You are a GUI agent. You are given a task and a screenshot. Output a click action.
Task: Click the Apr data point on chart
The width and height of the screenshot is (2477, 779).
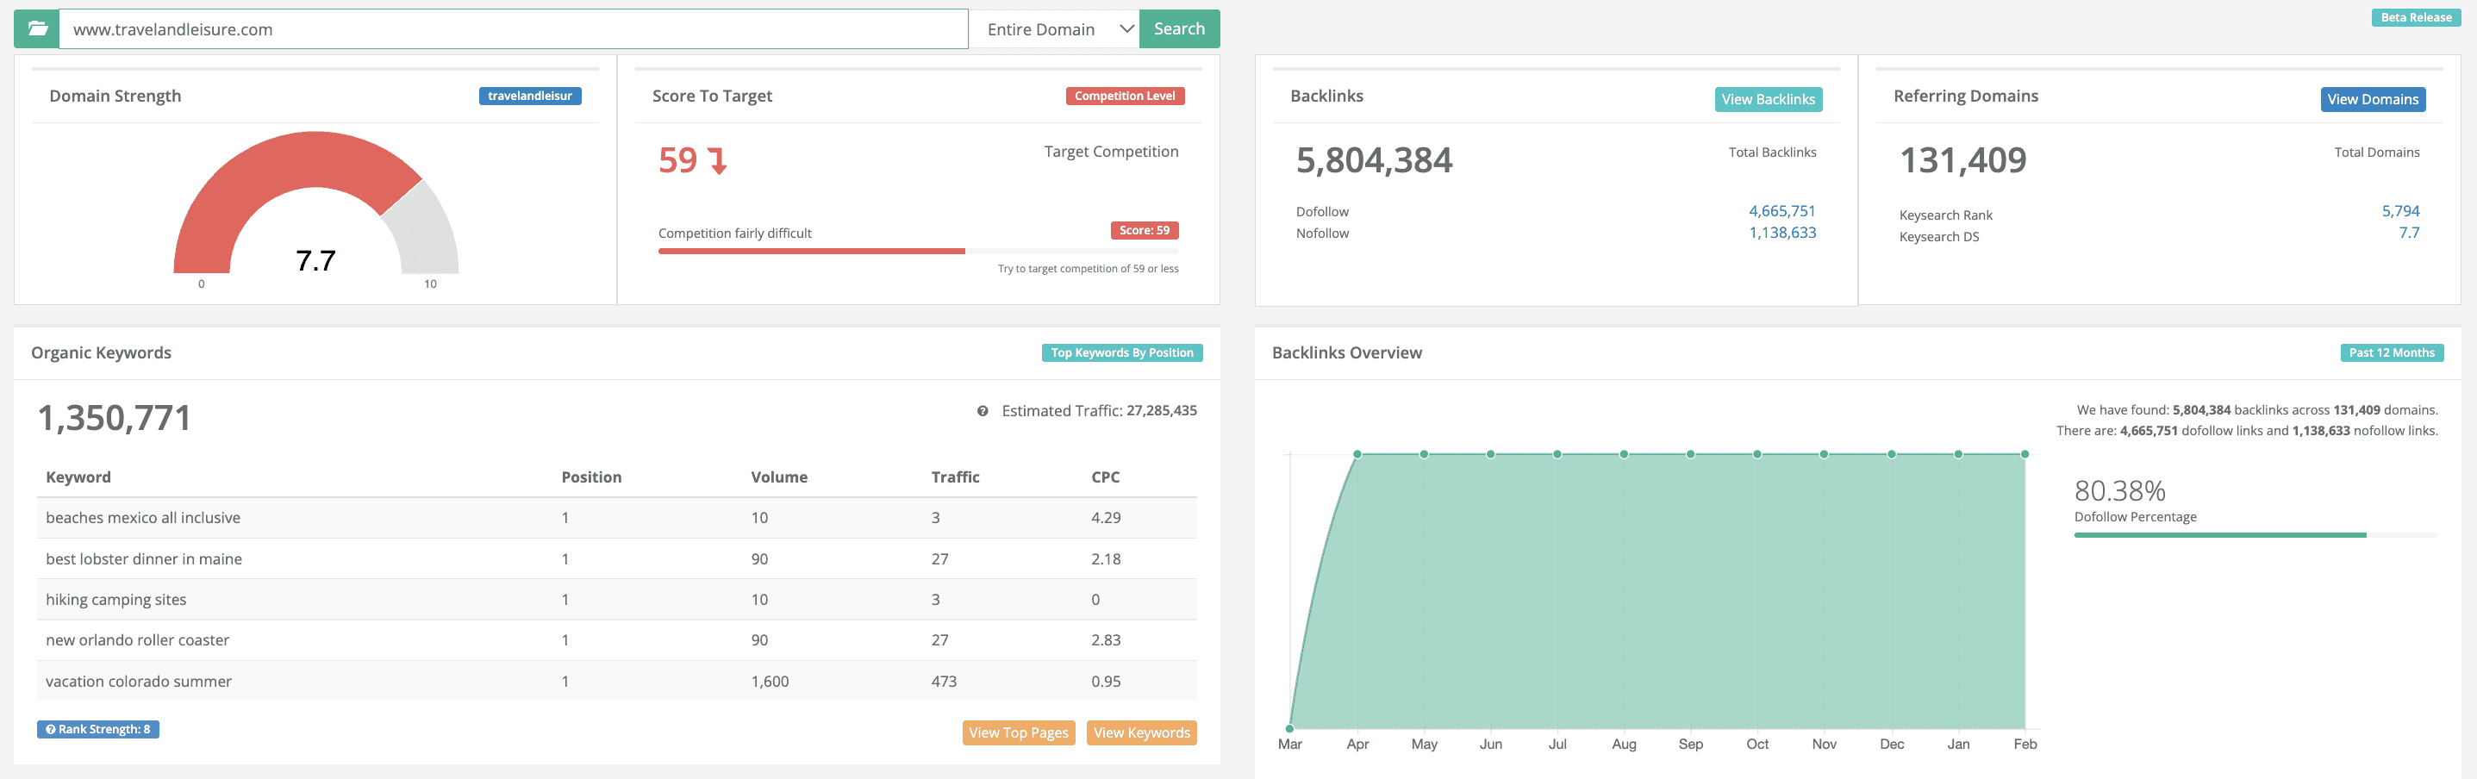click(1357, 454)
